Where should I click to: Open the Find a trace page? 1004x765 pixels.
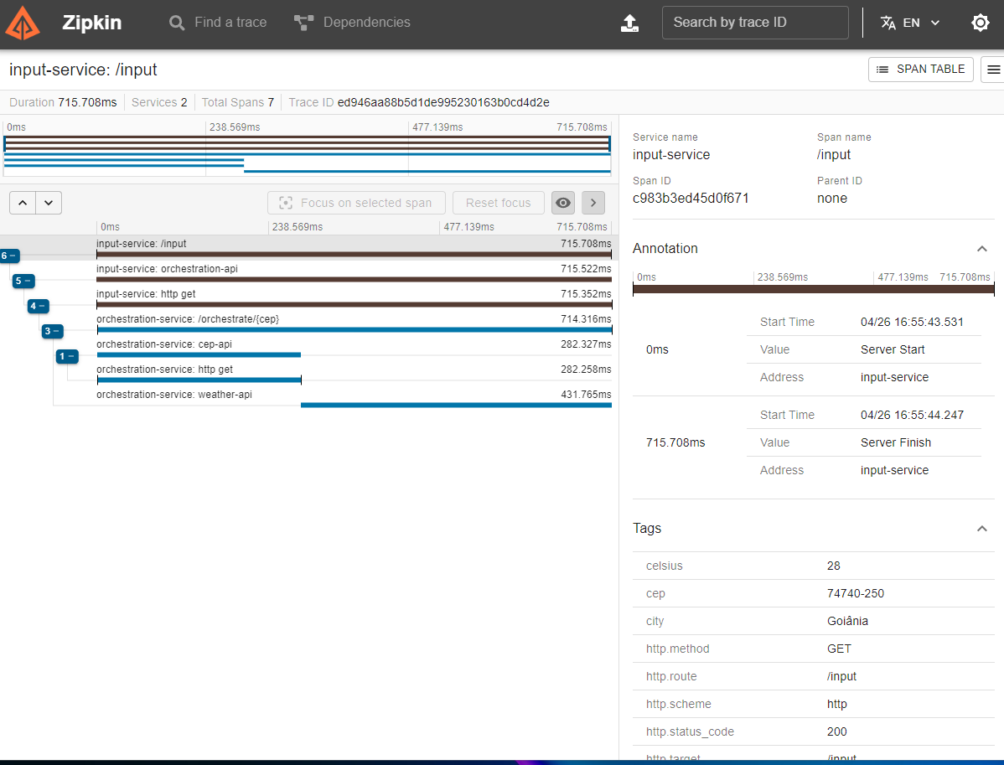coord(218,23)
